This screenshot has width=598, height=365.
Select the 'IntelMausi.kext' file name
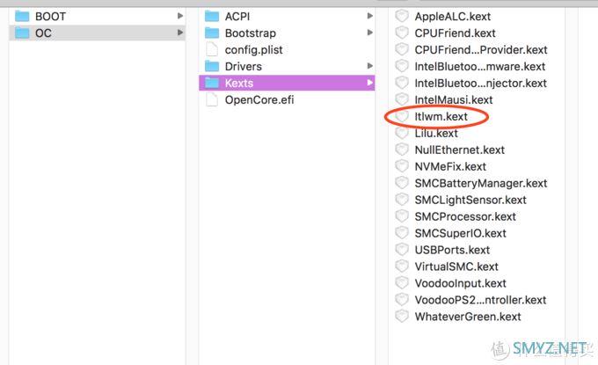454,100
